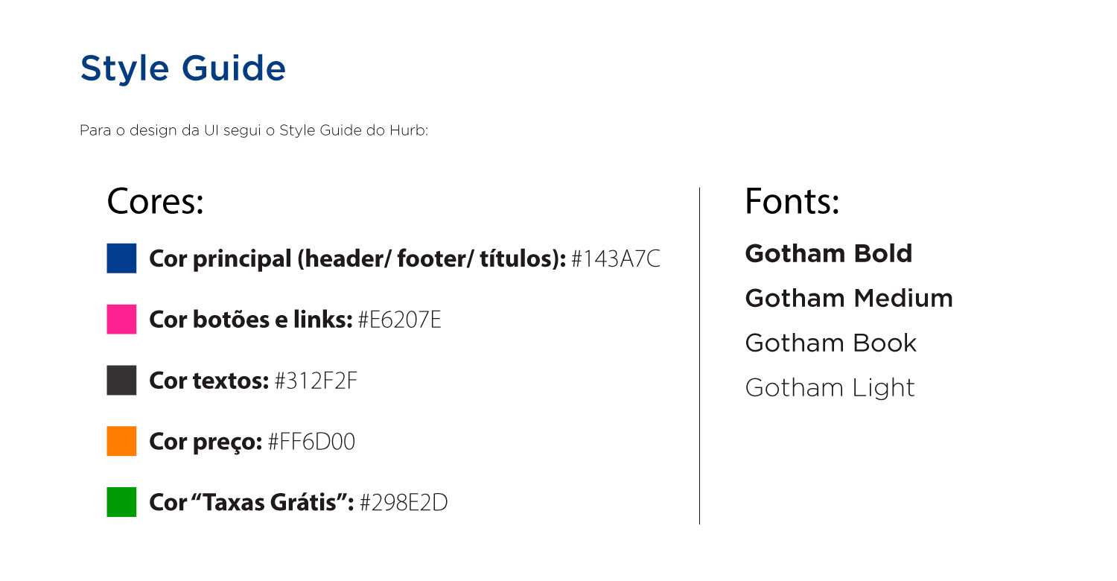Image resolution: width=1117 pixels, height=581 pixels.
Task: Click the hex code #312F2F
Action: (316, 381)
